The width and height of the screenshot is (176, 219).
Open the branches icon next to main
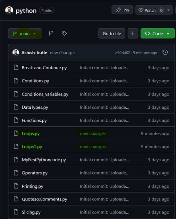(51, 33)
